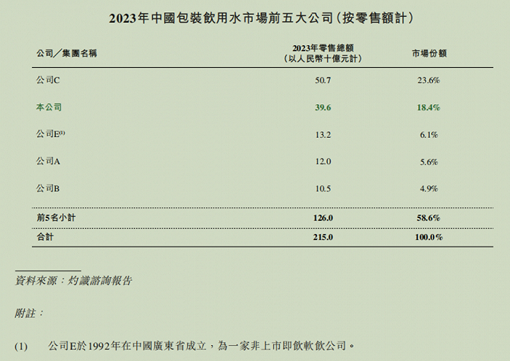
Task: Click the 126.0 subtotal value
Action: (x=323, y=218)
